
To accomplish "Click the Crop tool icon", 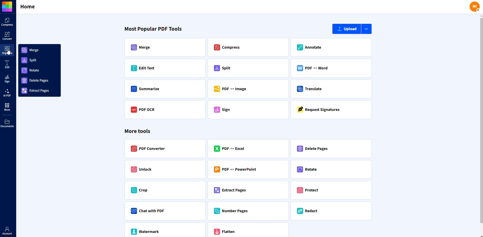I will [x=134, y=190].
